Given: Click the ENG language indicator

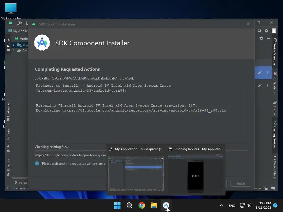Looking at the screenshot, I should click(x=232, y=206).
